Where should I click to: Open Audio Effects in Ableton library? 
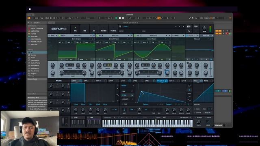[x=35, y=63]
